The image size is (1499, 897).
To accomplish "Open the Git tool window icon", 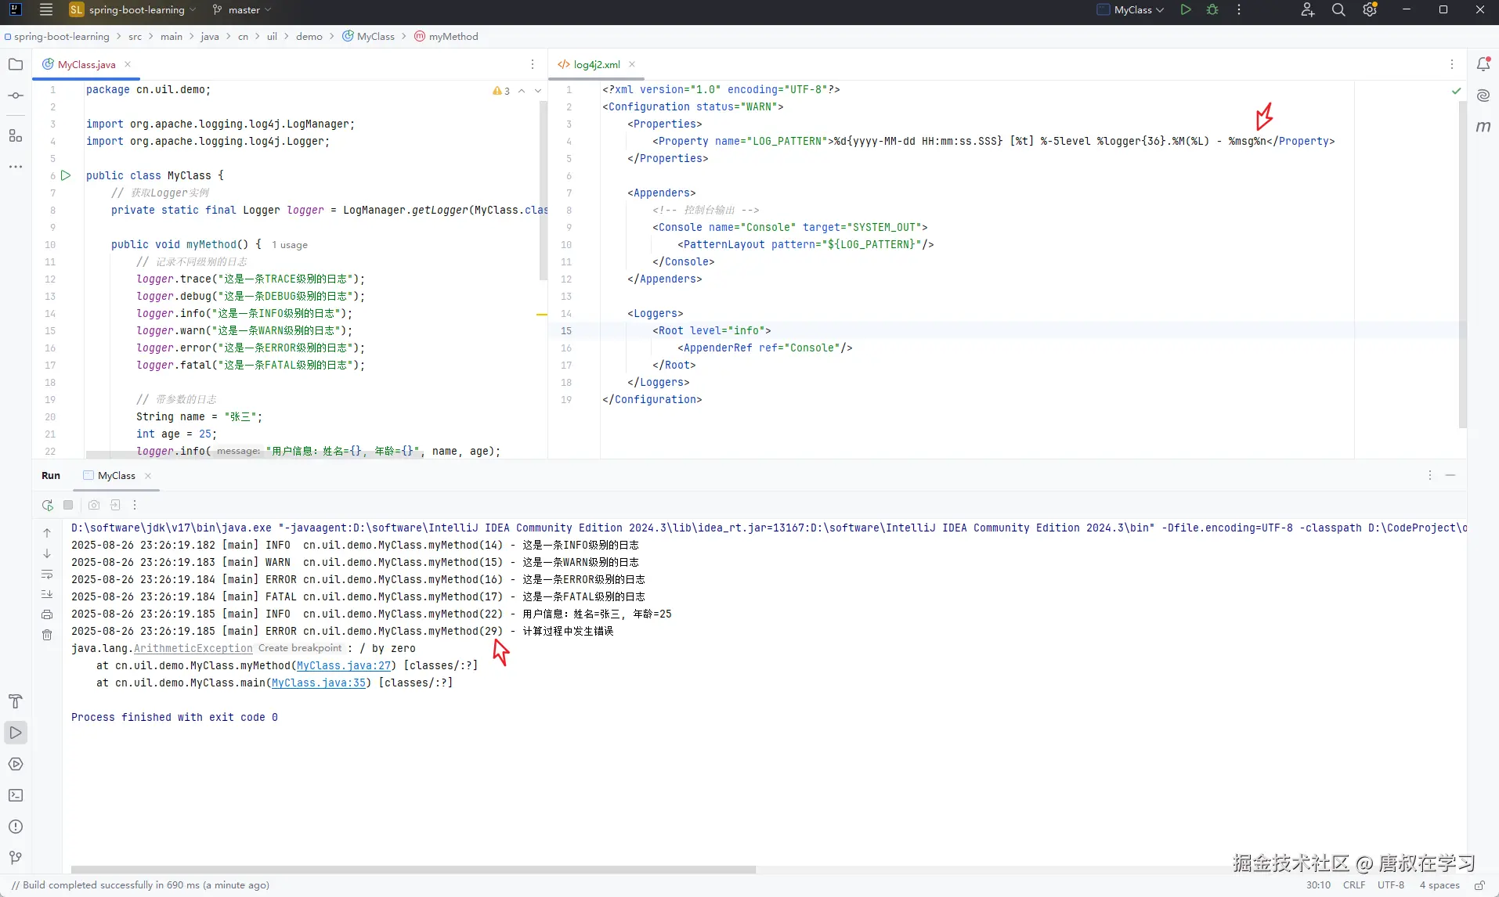I will 16,858.
